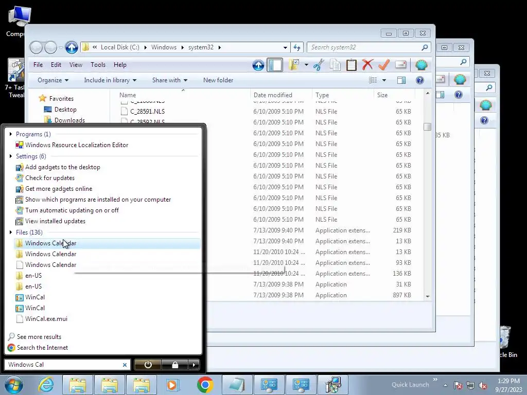
Task: Open the Help menu
Action: point(120,65)
